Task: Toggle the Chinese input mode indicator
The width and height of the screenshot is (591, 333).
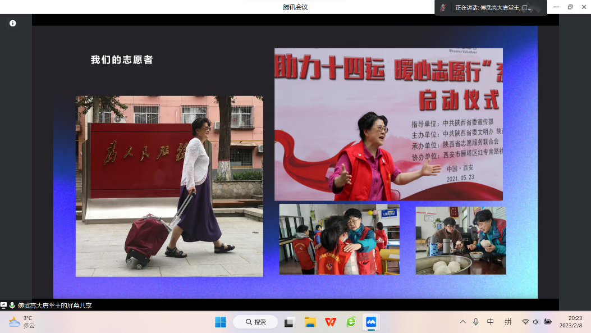Action: [x=491, y=322]
